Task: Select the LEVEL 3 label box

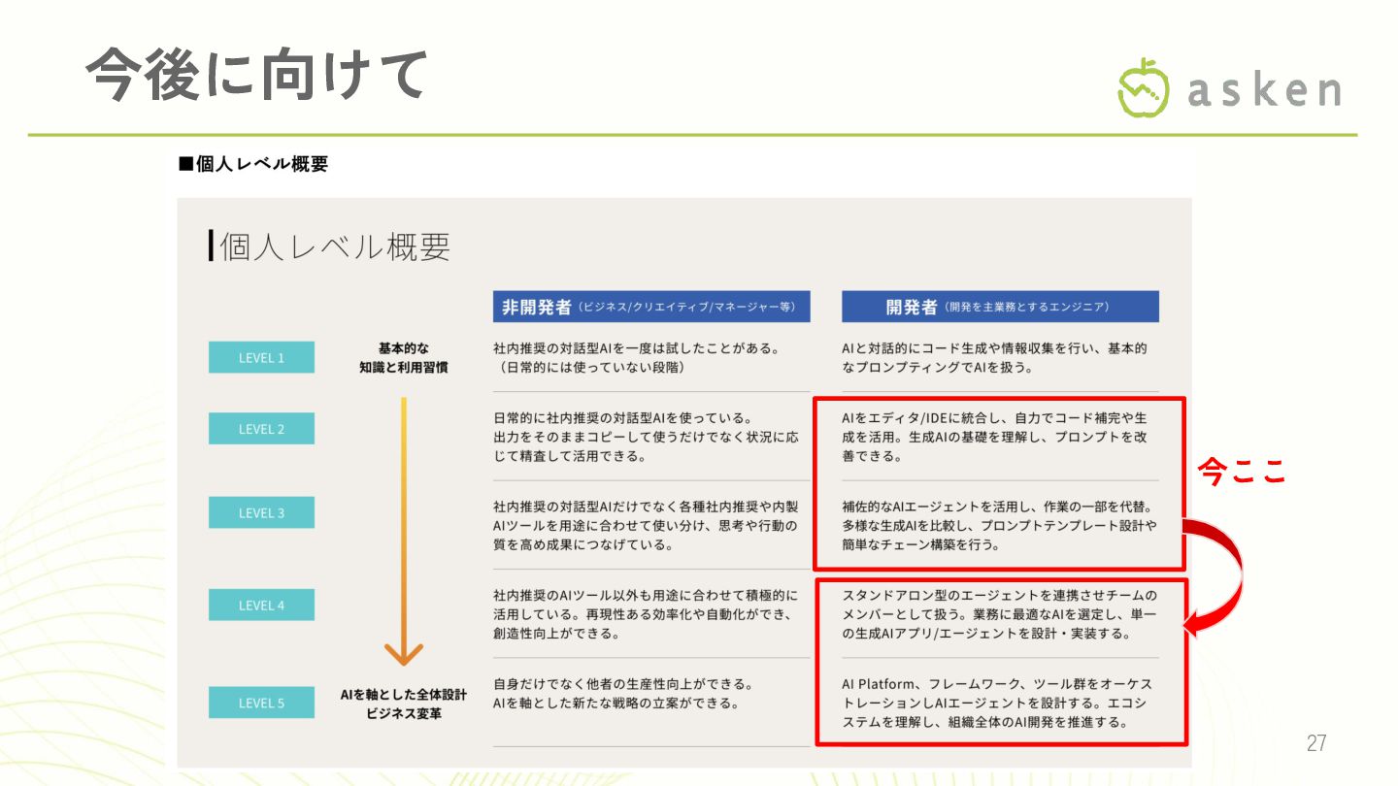Action: click(261, 512)
